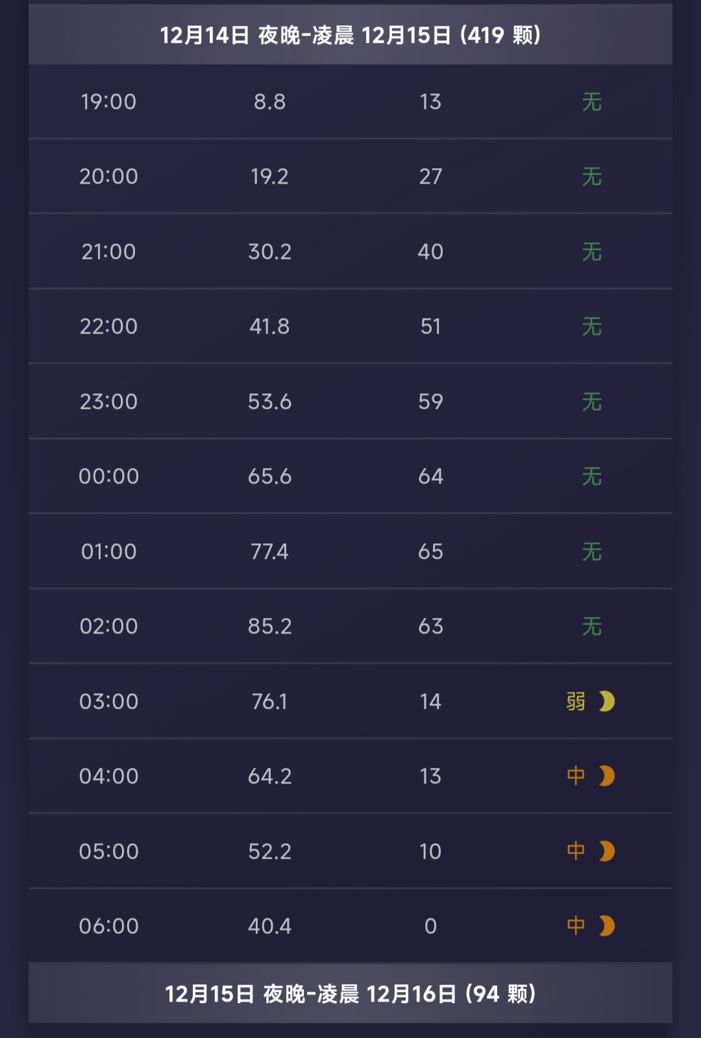Expand the 12月15日 夜晚-凌晨 12月16日 section
This screenshot has width=701, height=1038.
click(x=350, y=994)
